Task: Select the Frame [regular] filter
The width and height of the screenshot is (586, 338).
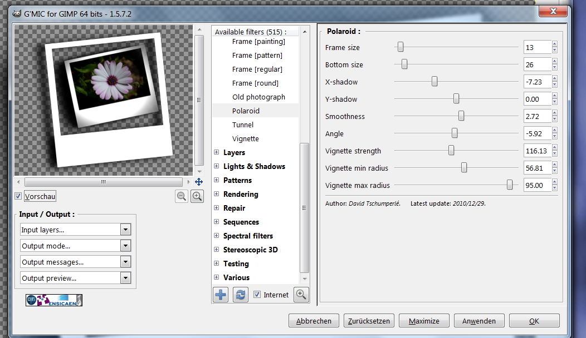Action: pyautogui.click(x=257, y=69)
